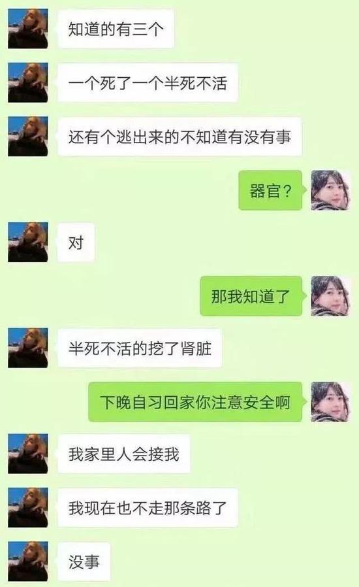The width and height of the screenshot is (359, 587).
Task: Tap sender avatar beside 对
Action: (x=28, y=243)
